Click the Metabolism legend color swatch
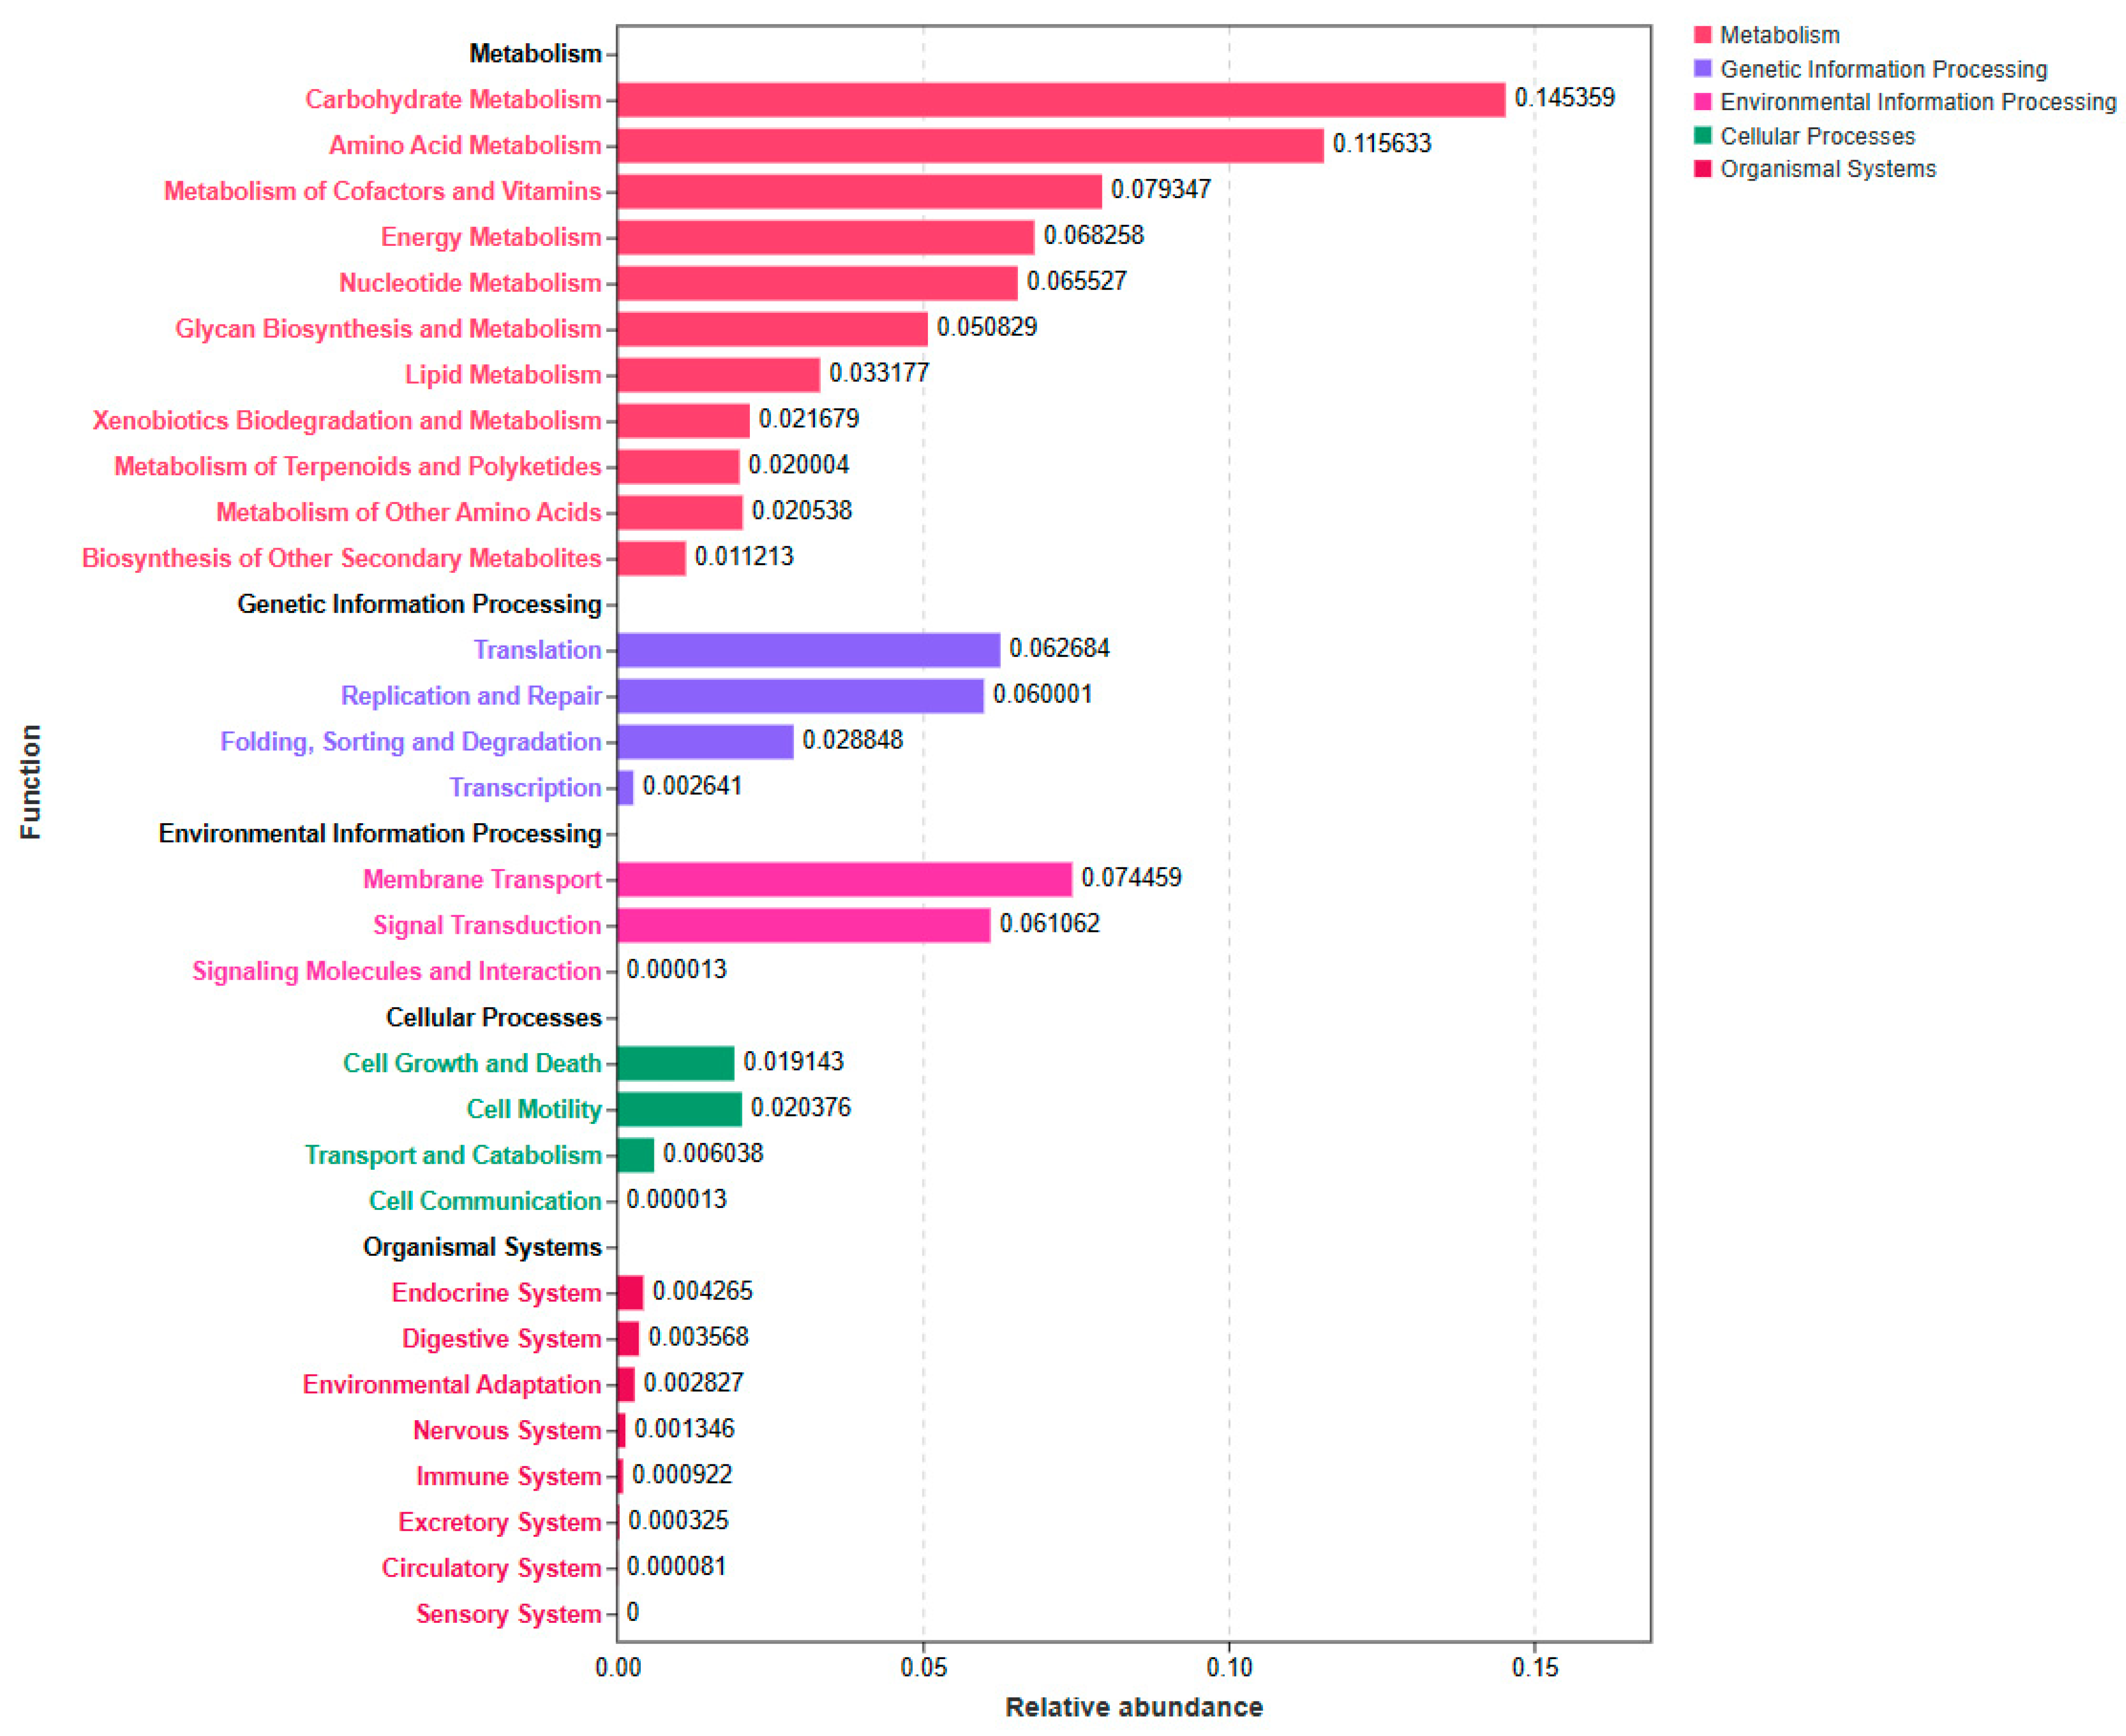The height and width of the screenshot is (1736, 2126). click(x=1702, y=35)
